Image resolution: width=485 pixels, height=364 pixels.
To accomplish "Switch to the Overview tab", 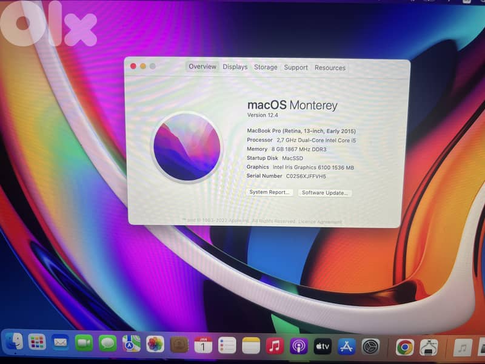I will tap(202, 67).
